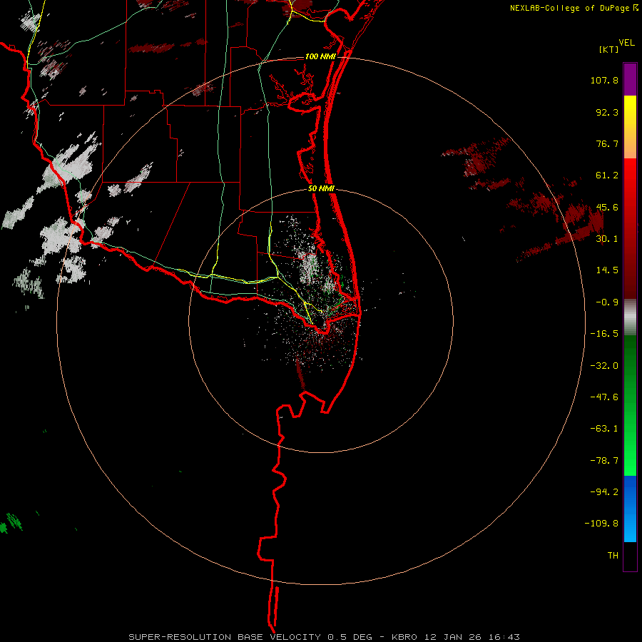The width and height of the screenshot is (642, 642).
Task: Click the 92.3 velocity scale value
Action: pyautogui.click(x=607, y=112)
